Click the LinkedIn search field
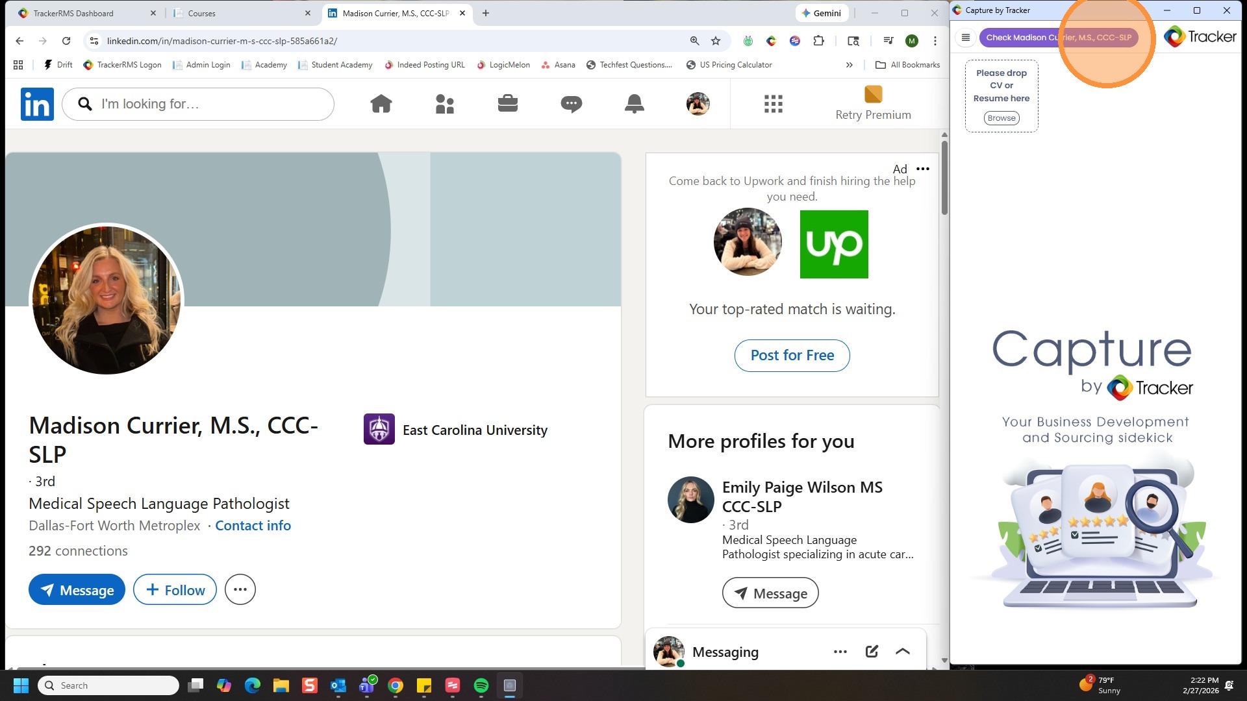 tap(208, 104)
